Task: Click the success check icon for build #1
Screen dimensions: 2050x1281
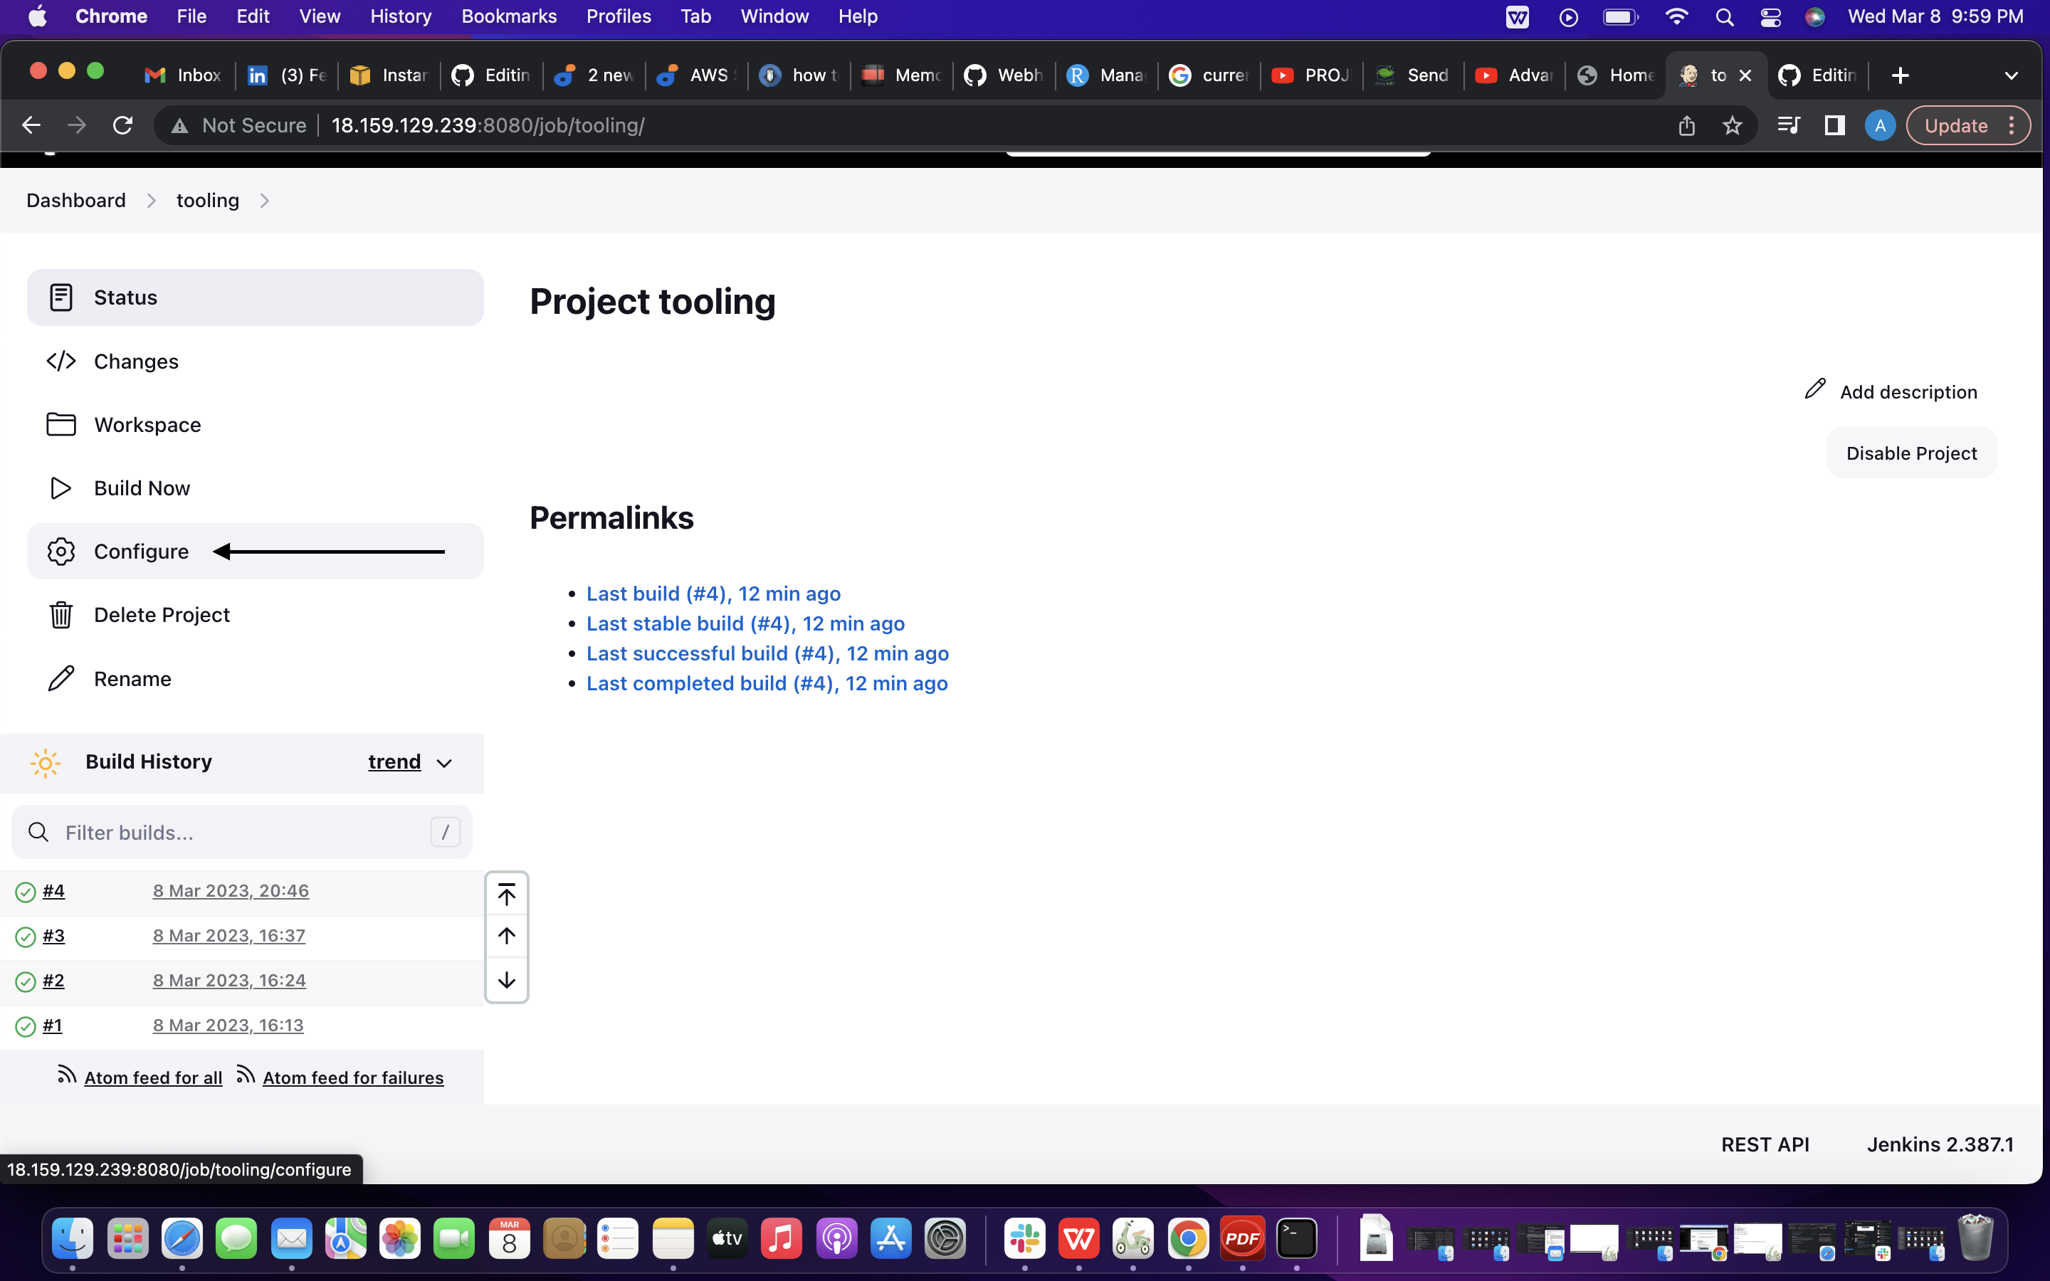Action: 26,1026
